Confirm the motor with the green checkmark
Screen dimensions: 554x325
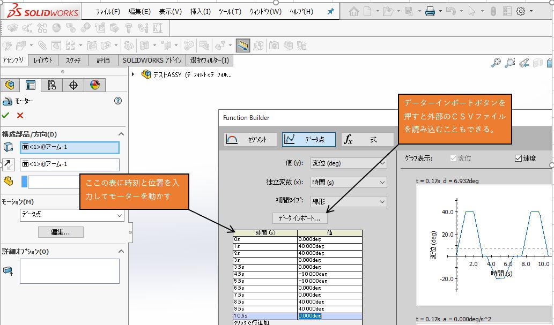point(6,115)
